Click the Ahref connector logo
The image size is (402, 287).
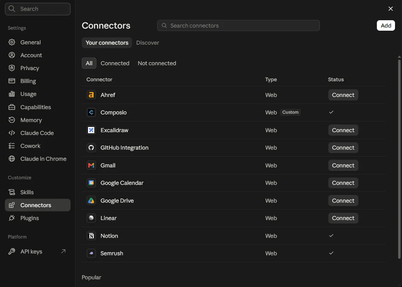coord(91,95)
